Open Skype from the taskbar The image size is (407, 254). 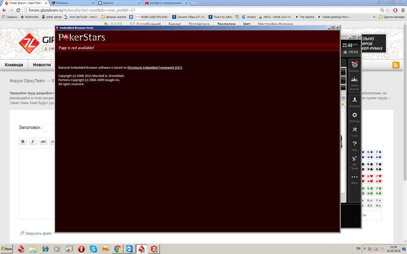pyautogui.click(x=94, y=249)
